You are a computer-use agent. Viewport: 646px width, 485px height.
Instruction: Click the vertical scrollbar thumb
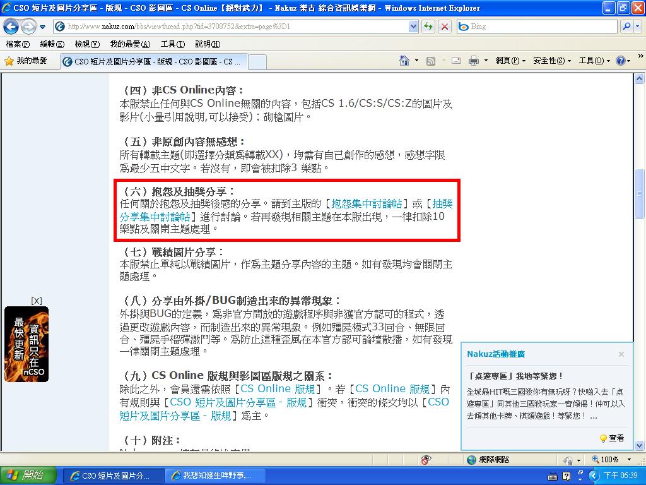click(x=640, y=194)
